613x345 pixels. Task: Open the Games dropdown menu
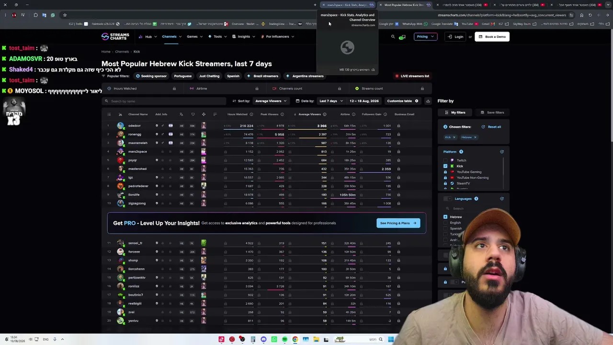pos(194,36)
